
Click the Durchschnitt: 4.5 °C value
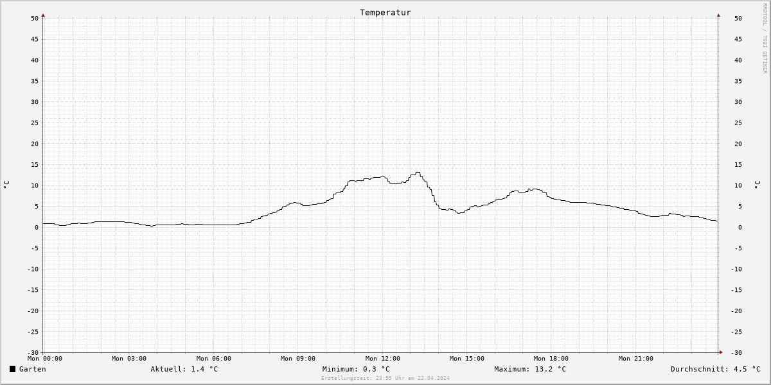(715, 369)
